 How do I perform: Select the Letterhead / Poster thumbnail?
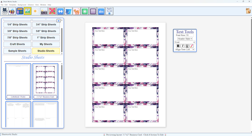[x=18, y=80]
